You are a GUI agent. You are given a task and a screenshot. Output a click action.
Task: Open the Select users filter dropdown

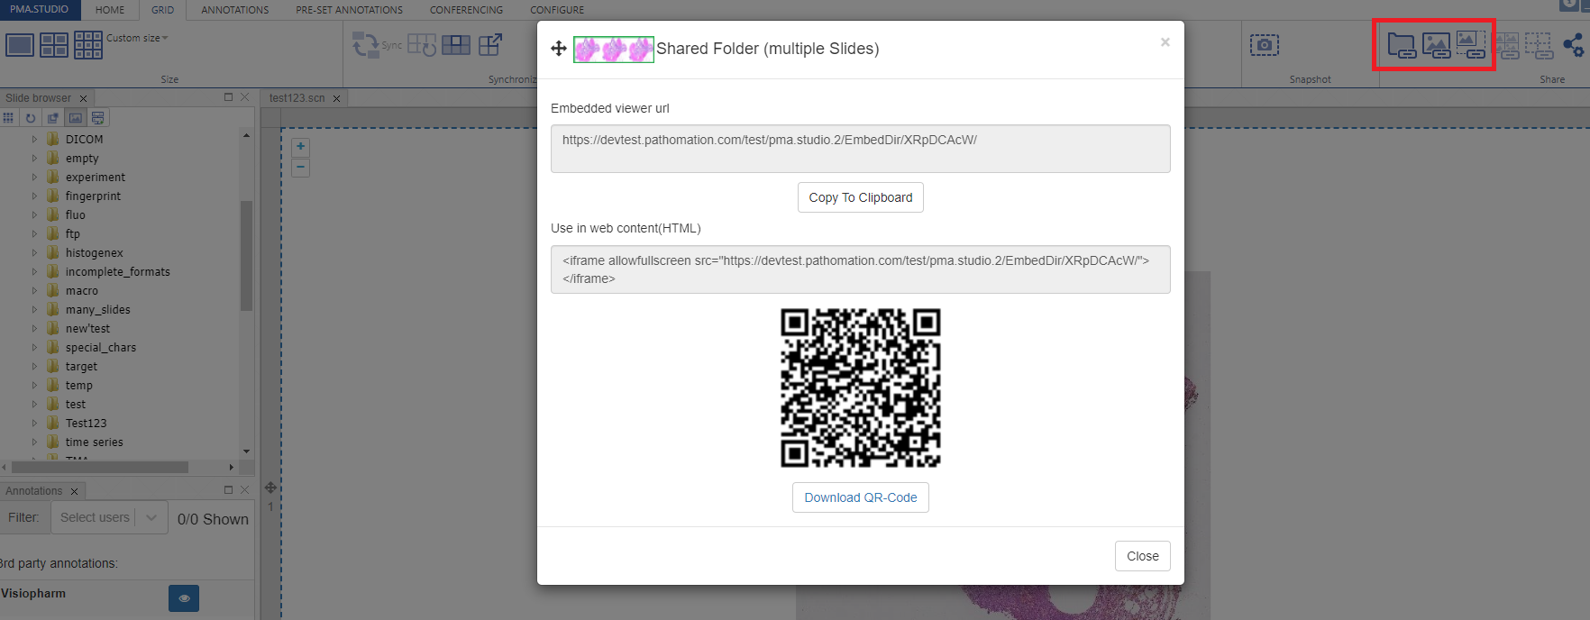point(108,517)
